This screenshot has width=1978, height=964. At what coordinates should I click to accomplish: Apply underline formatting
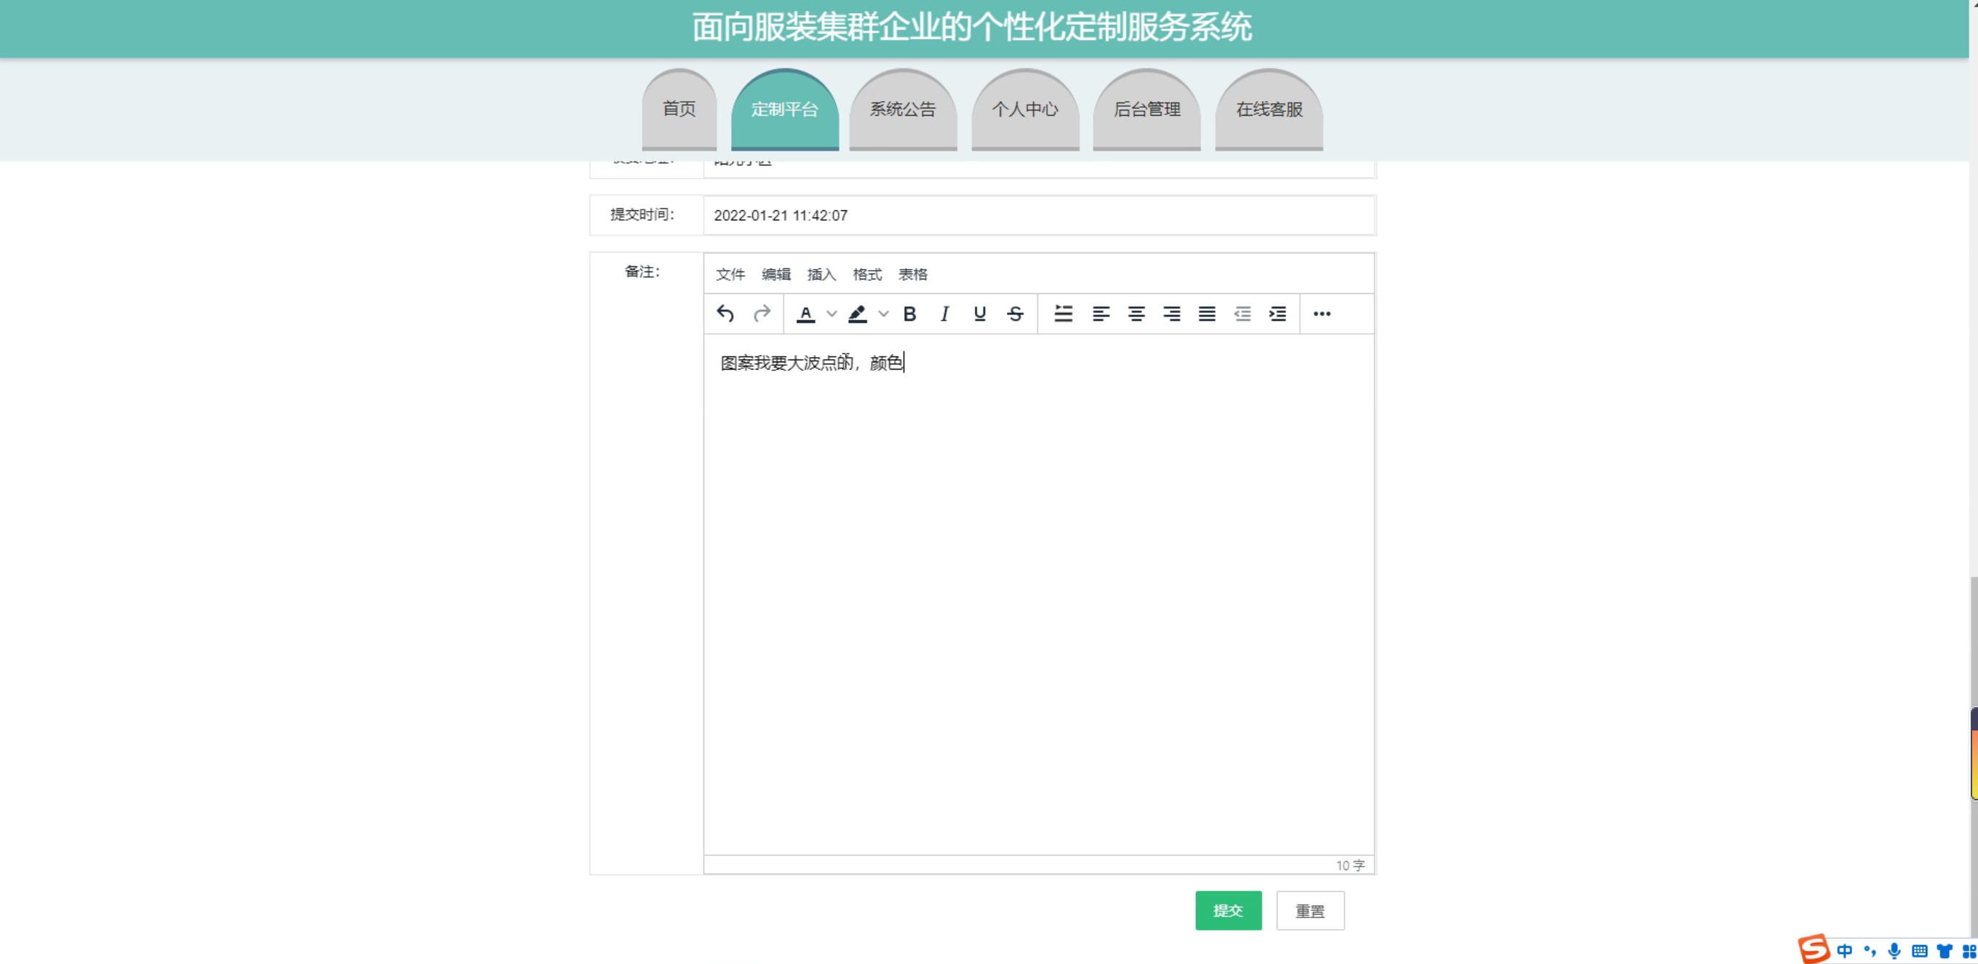tap(979, 314)
